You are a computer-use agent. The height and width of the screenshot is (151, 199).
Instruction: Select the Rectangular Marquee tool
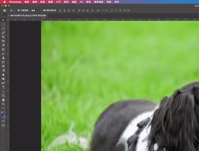point(3,24)
